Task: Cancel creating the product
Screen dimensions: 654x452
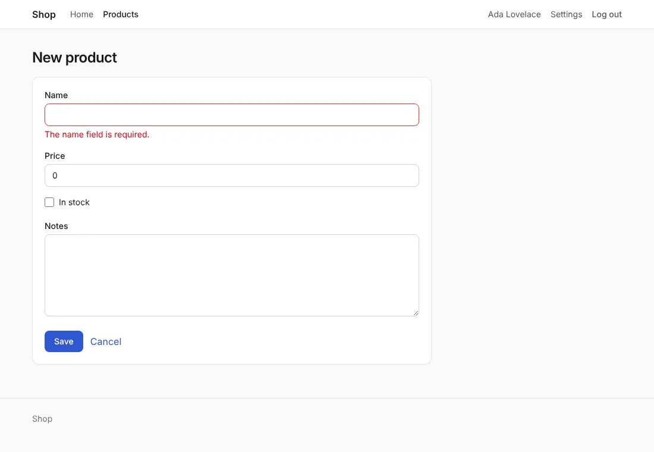Action: (105, 342)
